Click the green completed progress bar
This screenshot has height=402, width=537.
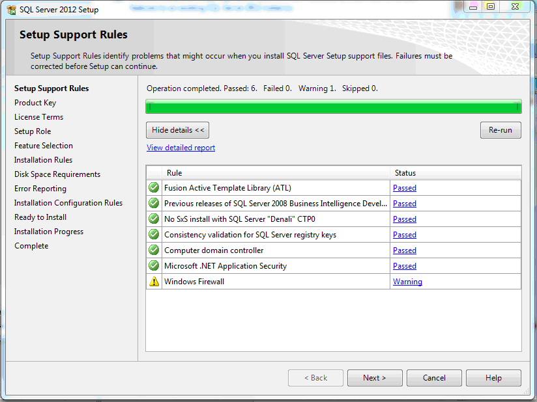pyautogui.click(x=333, y=107)
